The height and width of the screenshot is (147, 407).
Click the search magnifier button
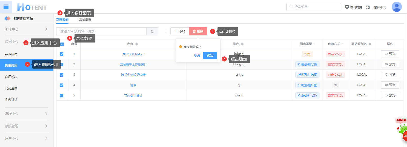[x=152, y=31]
